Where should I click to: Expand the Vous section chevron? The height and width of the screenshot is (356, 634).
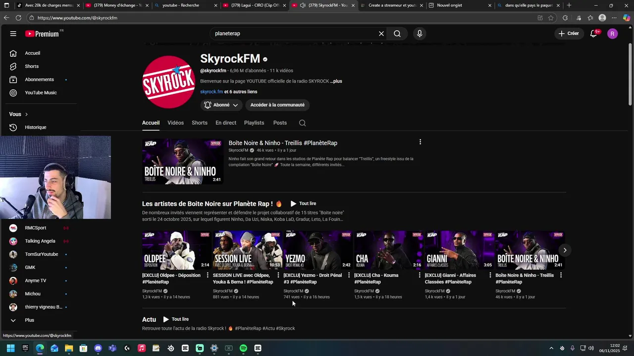tap(26, 114)
